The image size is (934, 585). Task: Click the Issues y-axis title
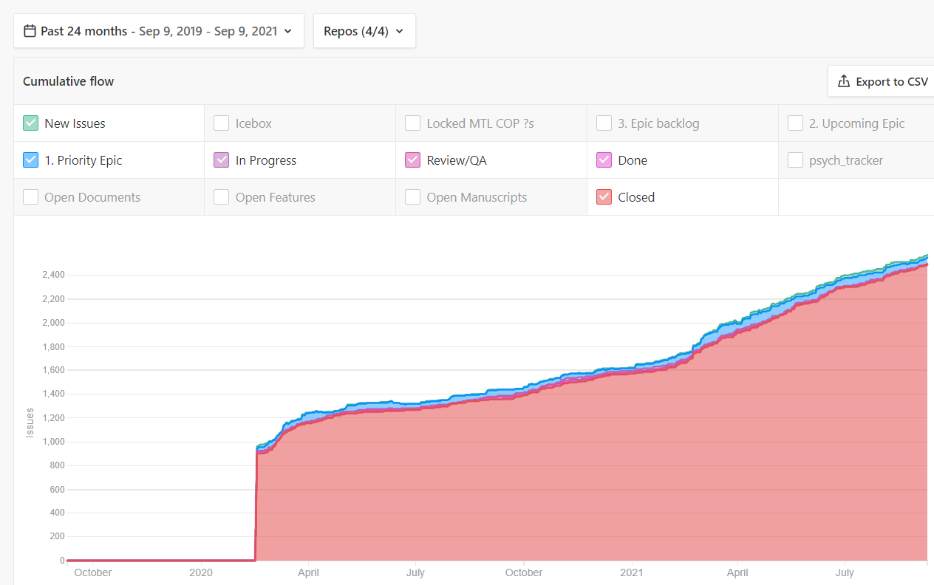pos(30,422)
